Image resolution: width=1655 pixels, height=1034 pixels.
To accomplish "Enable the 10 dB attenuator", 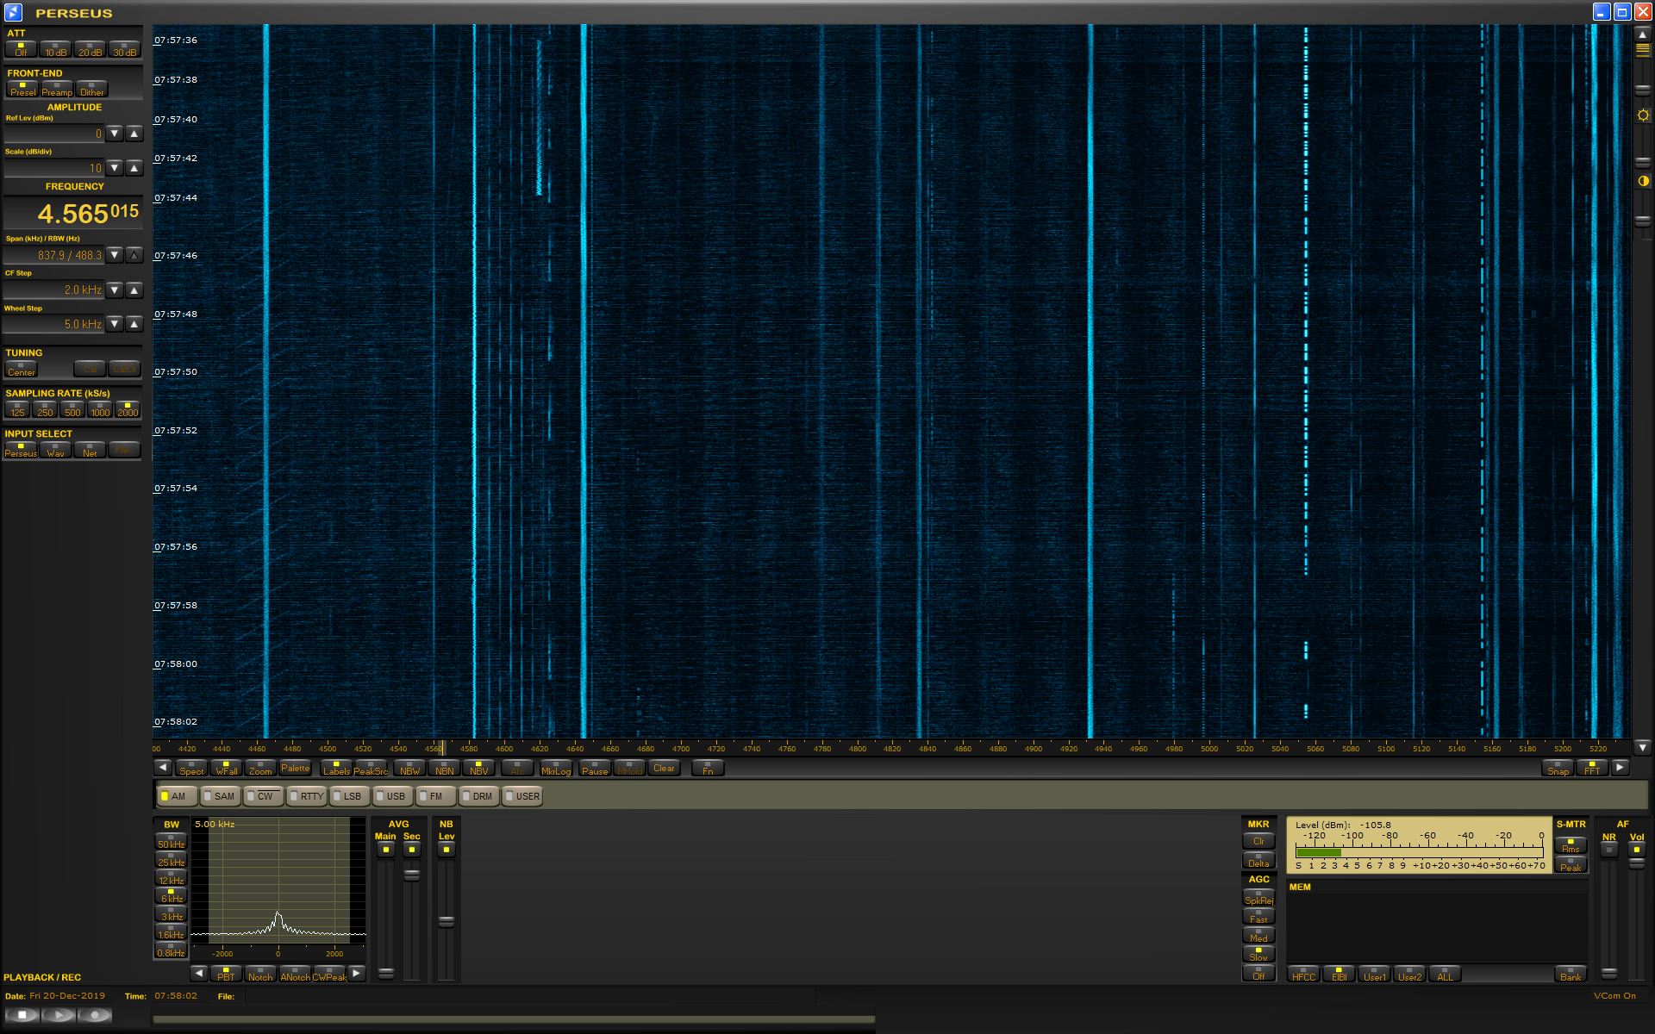I will (x=56, y=50).
